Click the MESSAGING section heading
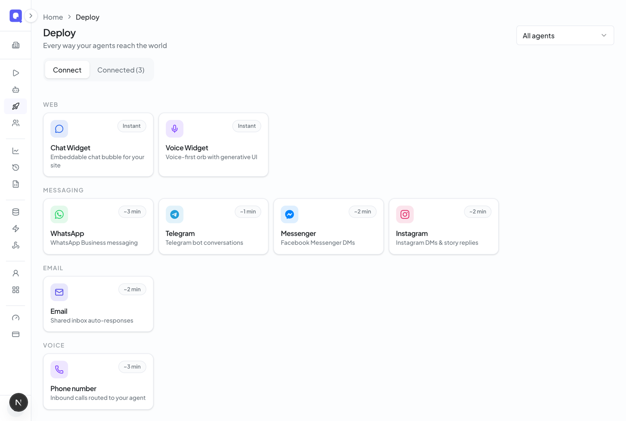The width and height of the screenshot is (626, 421). click(x=63, y=190)
